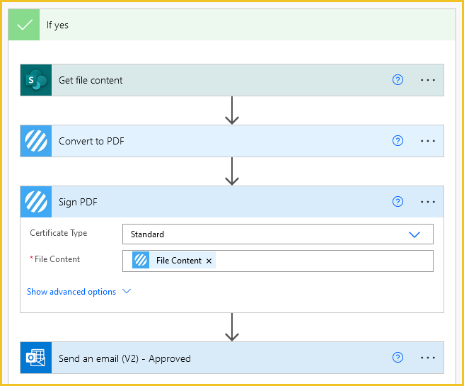Screen dimensions: 464x386
Task: Click the Outlook icon on Send an email
Action: pyautogui.click(x=36, y=358)
